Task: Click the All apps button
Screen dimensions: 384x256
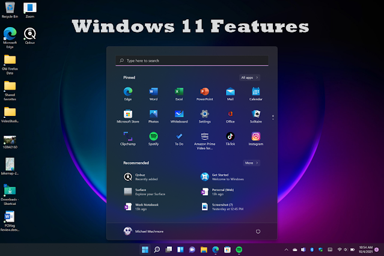Action: [249, 78]
